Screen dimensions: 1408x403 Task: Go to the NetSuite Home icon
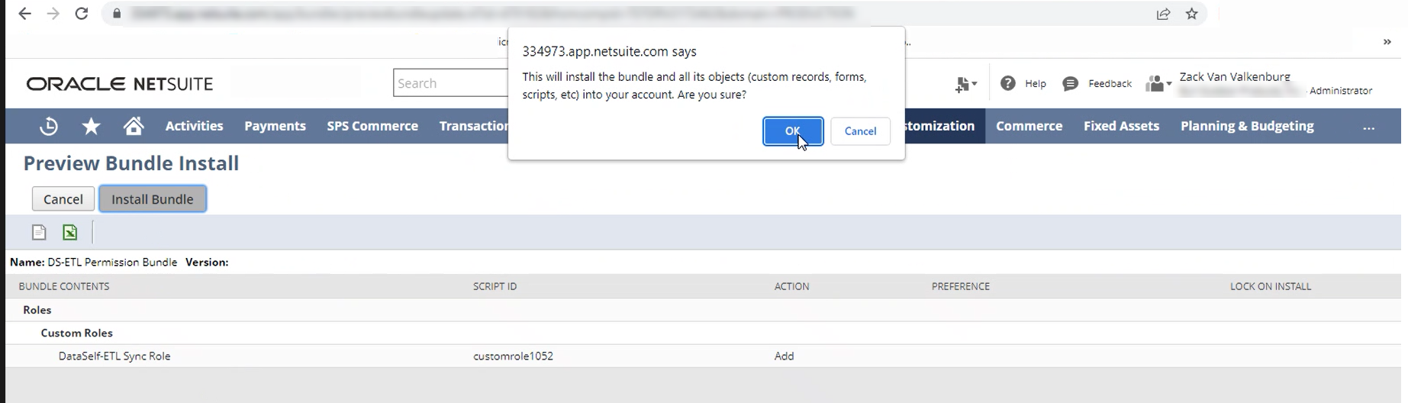coord(134,127)
